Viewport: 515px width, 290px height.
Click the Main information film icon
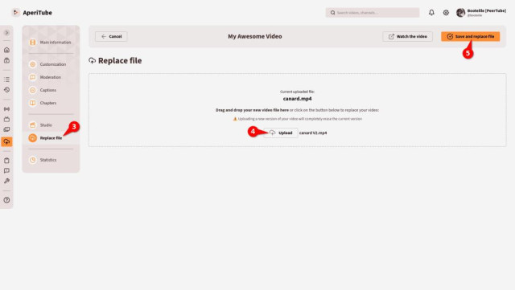click(x=32, y=43)
